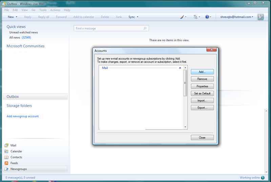Viewport: 271px width, 182px height.
Task: Click the Set as Default button
Action: coord(202,93)
